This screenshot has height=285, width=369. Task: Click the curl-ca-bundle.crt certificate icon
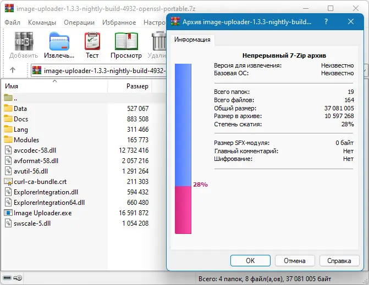[x=8, y=181]
